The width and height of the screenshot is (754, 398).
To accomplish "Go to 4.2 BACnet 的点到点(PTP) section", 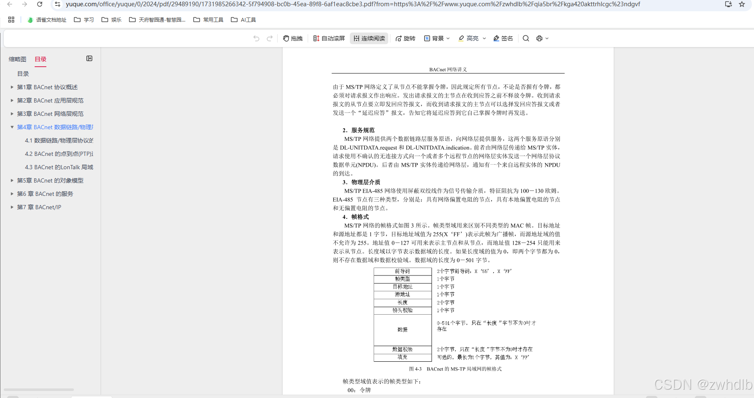I will point(59,154).
